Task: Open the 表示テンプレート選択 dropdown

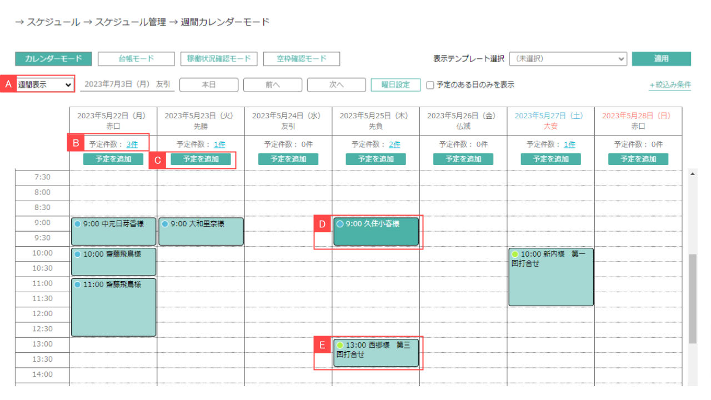Action: click(568, 58)
